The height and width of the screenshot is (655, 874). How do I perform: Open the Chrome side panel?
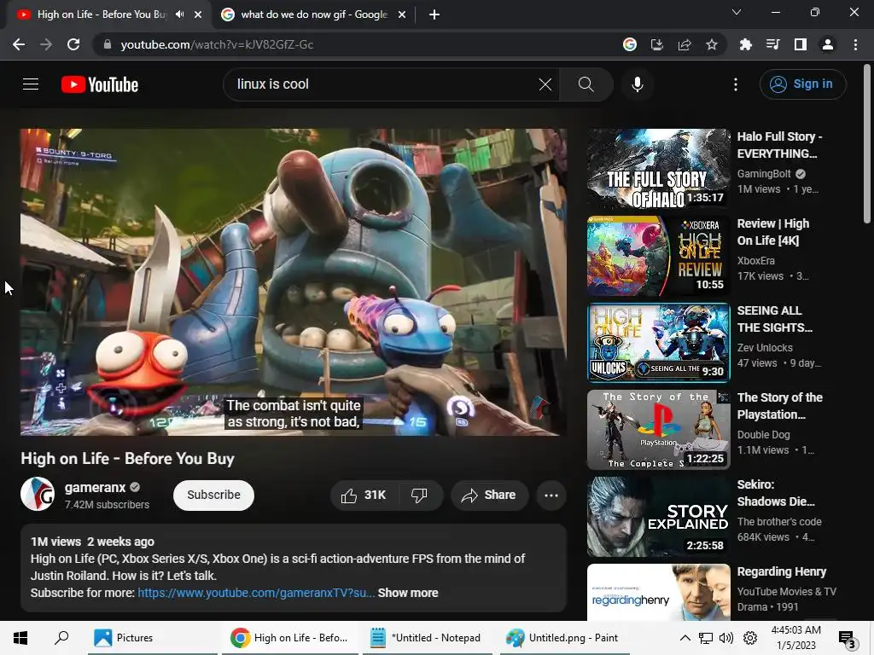click(x=801, y=44)
